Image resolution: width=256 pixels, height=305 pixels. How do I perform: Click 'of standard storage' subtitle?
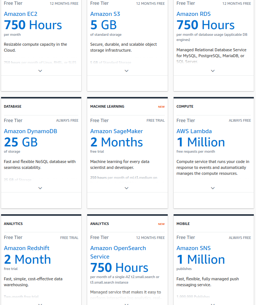coord(106,35)
